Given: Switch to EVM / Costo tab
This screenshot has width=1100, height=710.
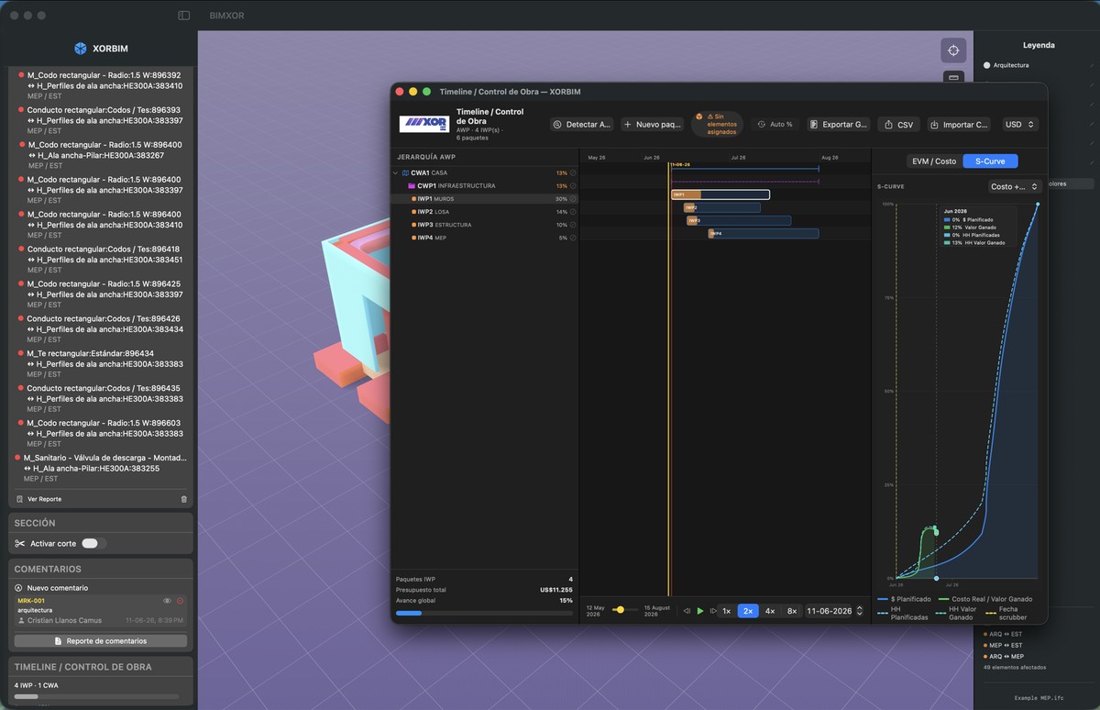Looking at the screenshot, I should point(933,161).
